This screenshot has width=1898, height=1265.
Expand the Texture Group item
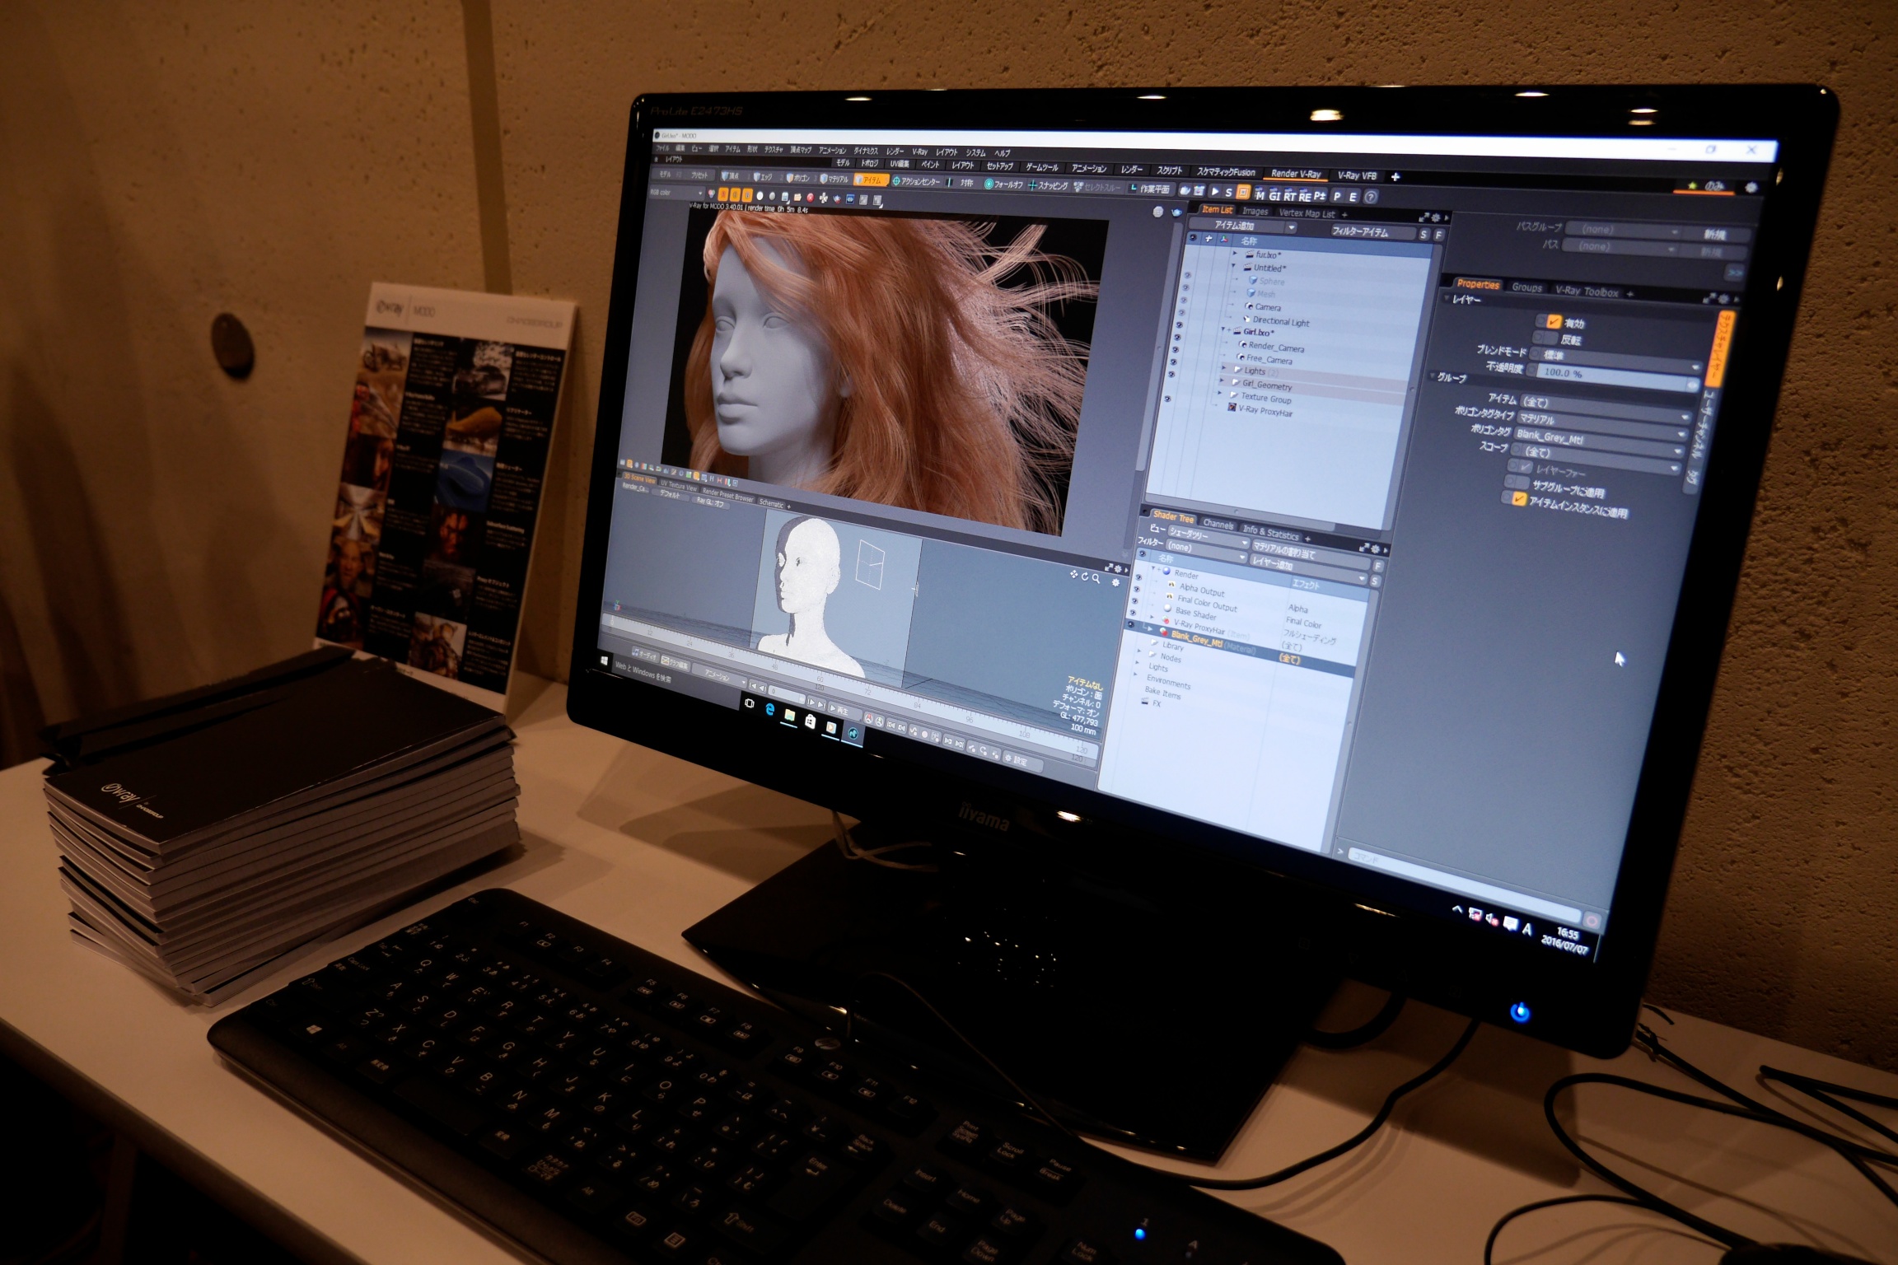click(x=1220, y=393)
